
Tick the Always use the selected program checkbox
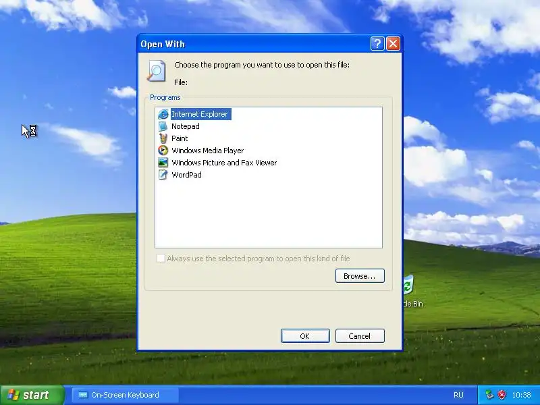161,259
